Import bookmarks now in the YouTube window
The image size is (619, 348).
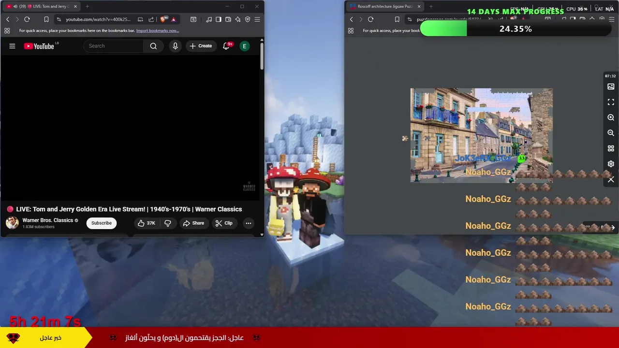(x=157, y=30)
